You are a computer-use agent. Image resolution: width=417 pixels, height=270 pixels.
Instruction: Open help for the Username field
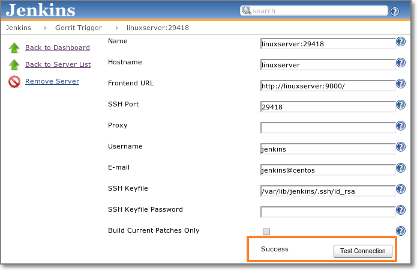[x=401, y=147]
